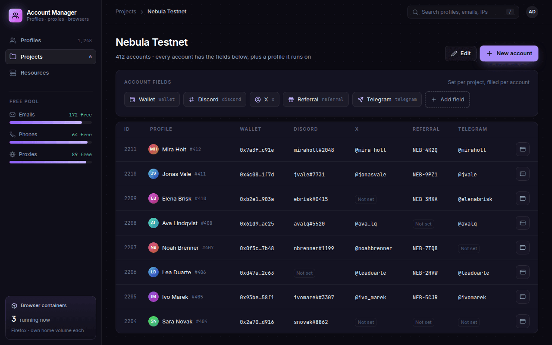Open browser window for Sara Novak's account
This screenshot has width=552, height=345.
[x=523, y=321]
